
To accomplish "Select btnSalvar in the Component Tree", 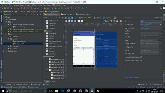I will point(58,75).
